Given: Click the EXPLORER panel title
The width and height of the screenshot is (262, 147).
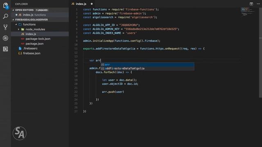Looking at the screenshot, I should (x=21, y=4).
